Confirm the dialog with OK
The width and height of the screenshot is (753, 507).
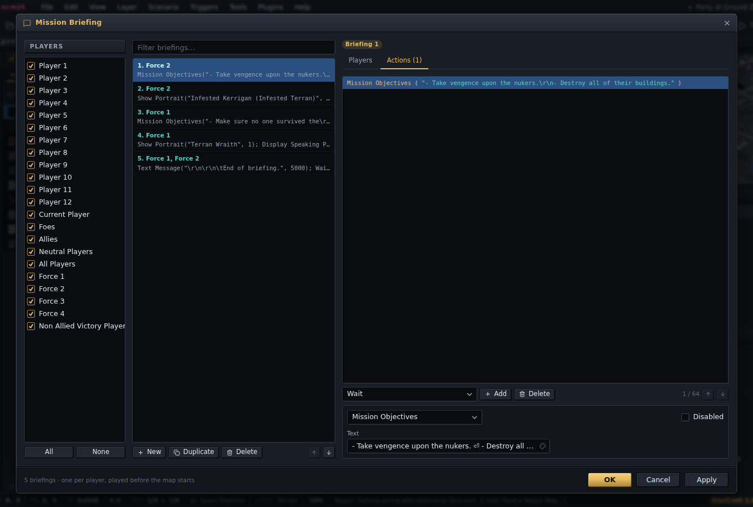610,480
